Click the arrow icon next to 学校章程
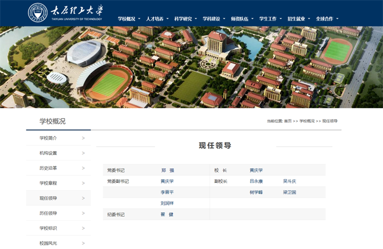The height and width of the screenshot is (249, 383). tap(83, 183)
